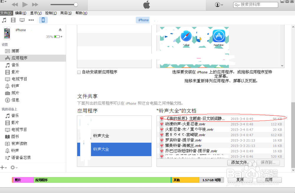
Task: Click the add plus dropdown at sidebar bottom
Action: pyautogui.click(x=4, y=167)
